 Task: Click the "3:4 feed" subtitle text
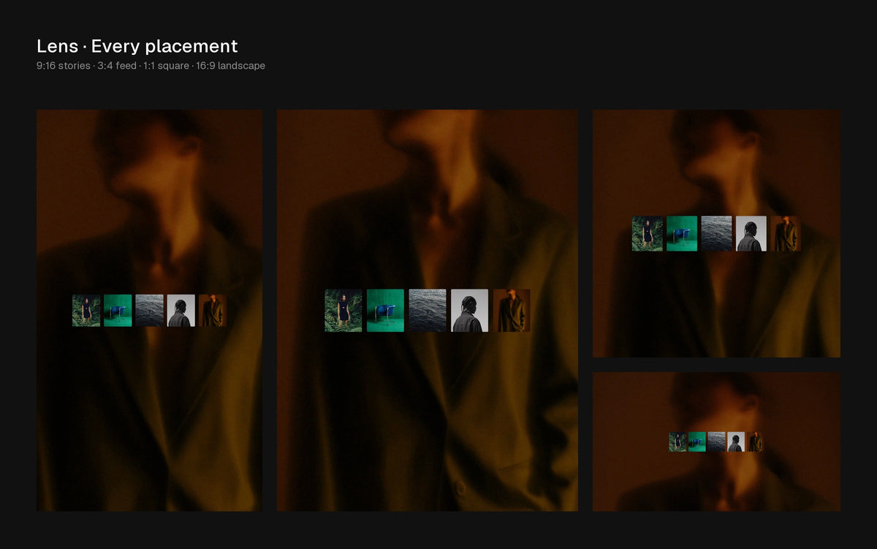click(x=117, y=66)
